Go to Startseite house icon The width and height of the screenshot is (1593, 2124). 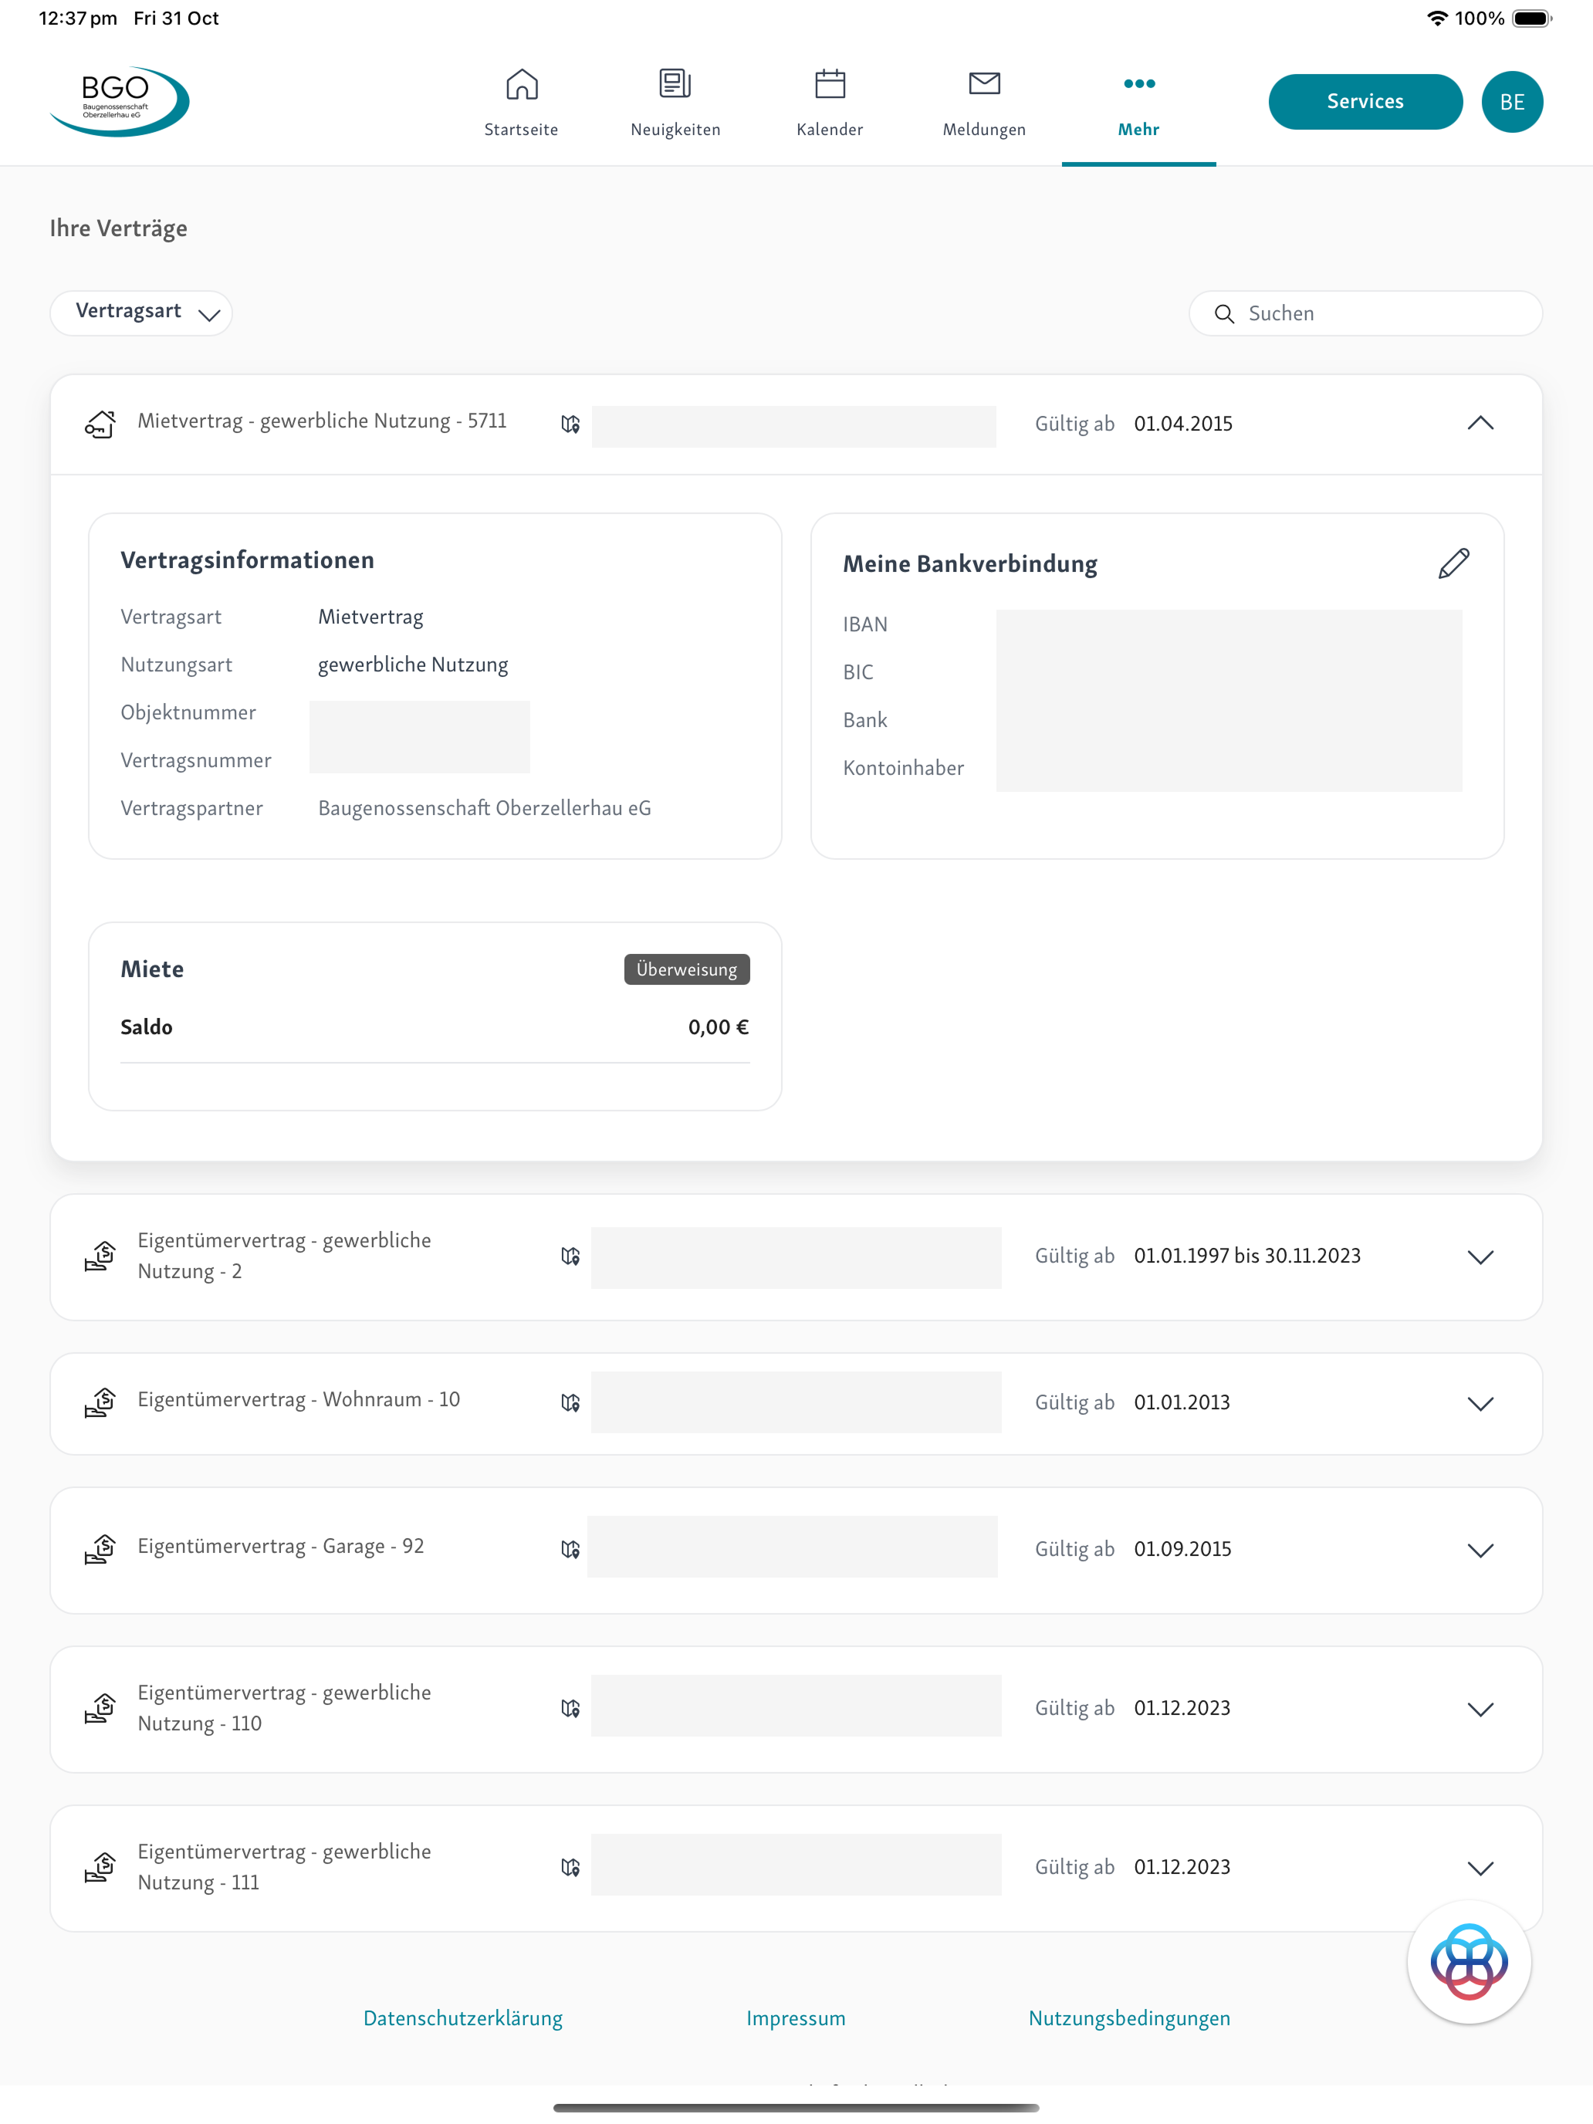click(522, 84)
